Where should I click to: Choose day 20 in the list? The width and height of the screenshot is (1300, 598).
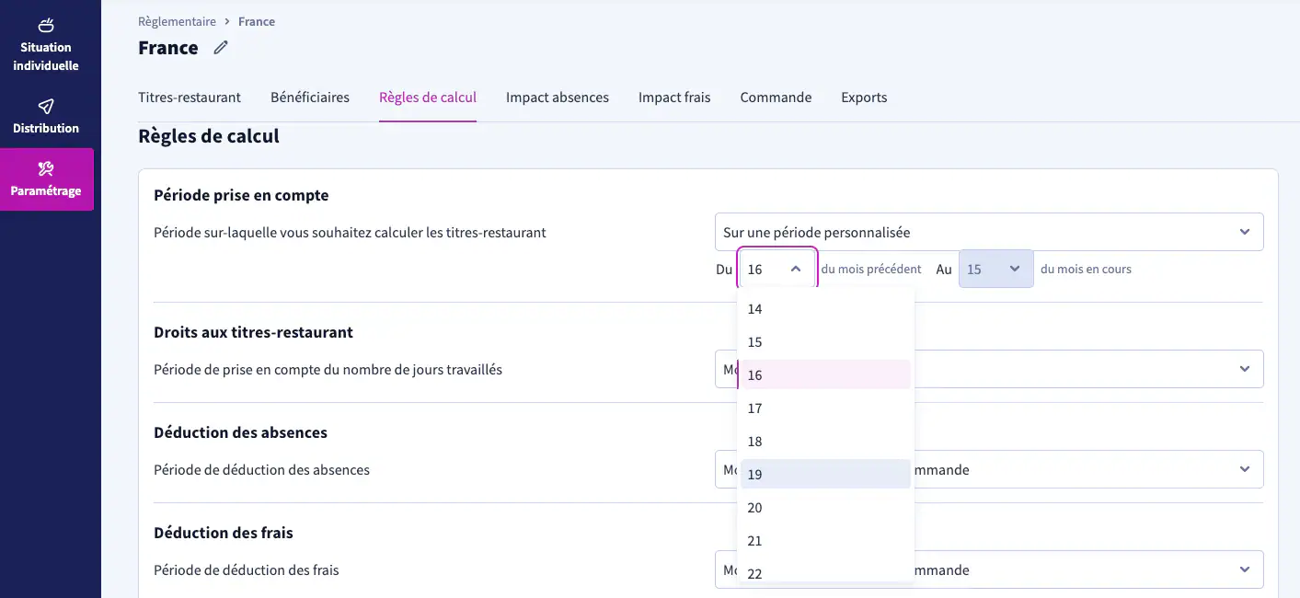[x=825, y=508]
